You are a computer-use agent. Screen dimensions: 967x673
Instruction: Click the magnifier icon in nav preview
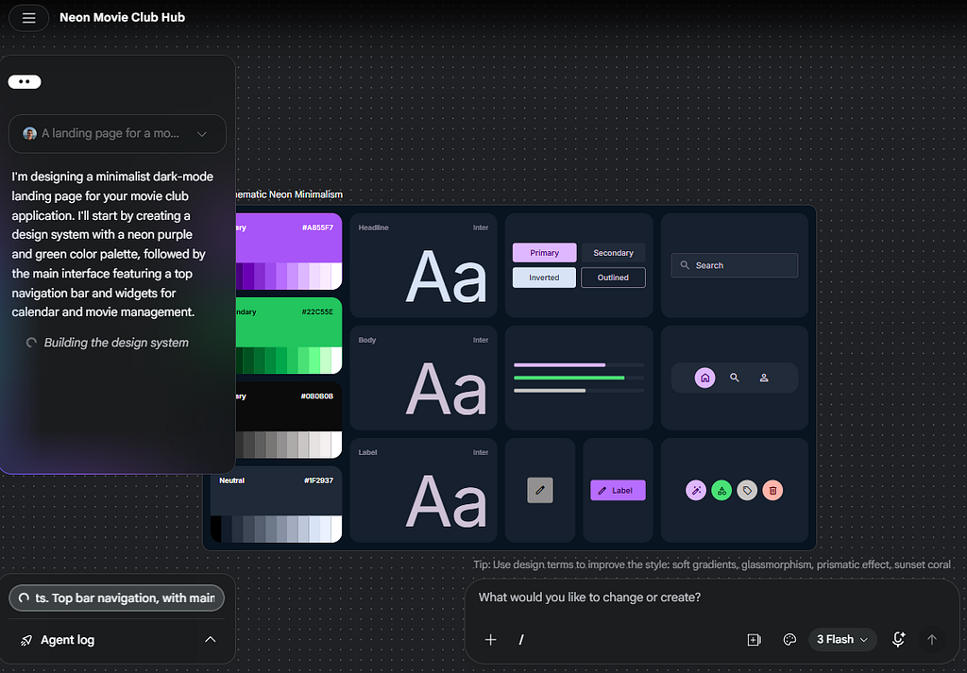[735, 378]
